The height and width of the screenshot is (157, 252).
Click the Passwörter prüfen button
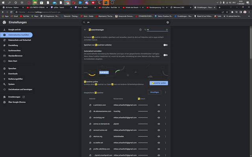pyautogui.click(x=159, y=83)
